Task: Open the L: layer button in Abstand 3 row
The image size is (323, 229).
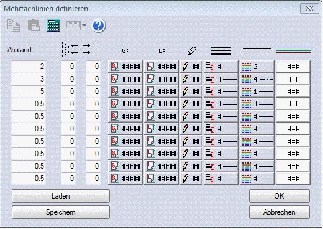Action: [x=161, y=79]
